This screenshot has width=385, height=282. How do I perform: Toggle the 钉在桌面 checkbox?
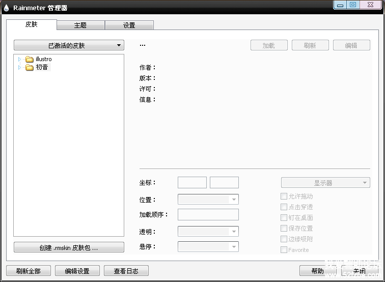coord(284,218)
